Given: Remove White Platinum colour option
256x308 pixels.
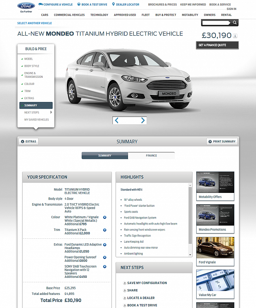Looking at the screenshot, I should pyautogui.click(x=105, y=217).
